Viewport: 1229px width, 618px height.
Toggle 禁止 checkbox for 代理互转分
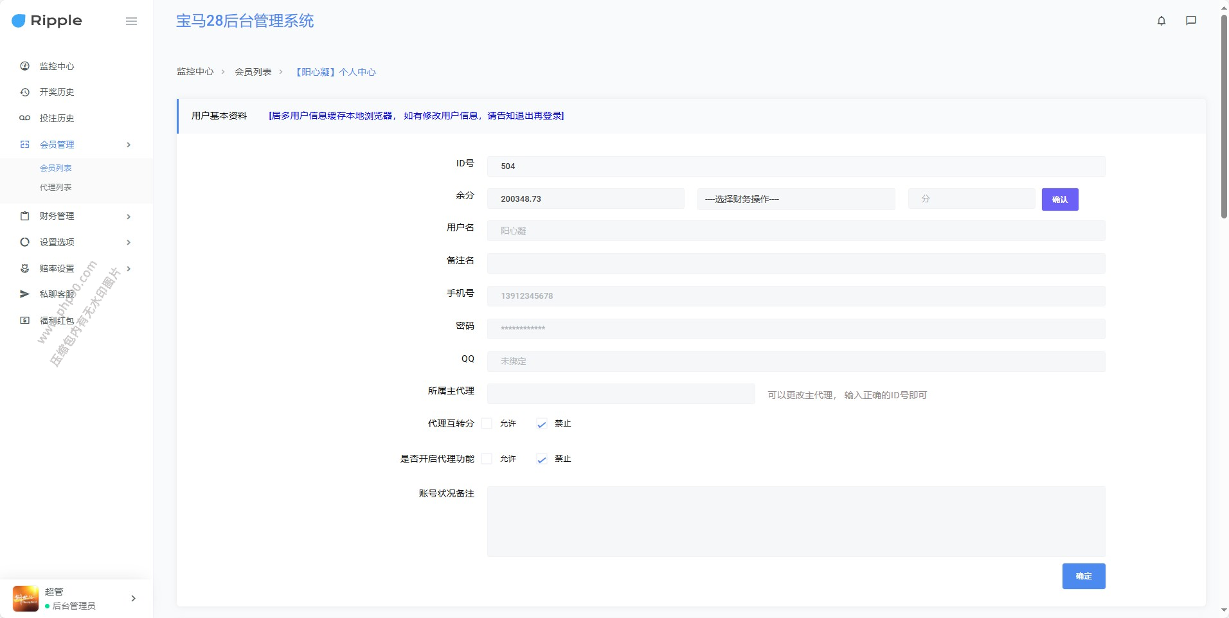[x=542, y=424]
